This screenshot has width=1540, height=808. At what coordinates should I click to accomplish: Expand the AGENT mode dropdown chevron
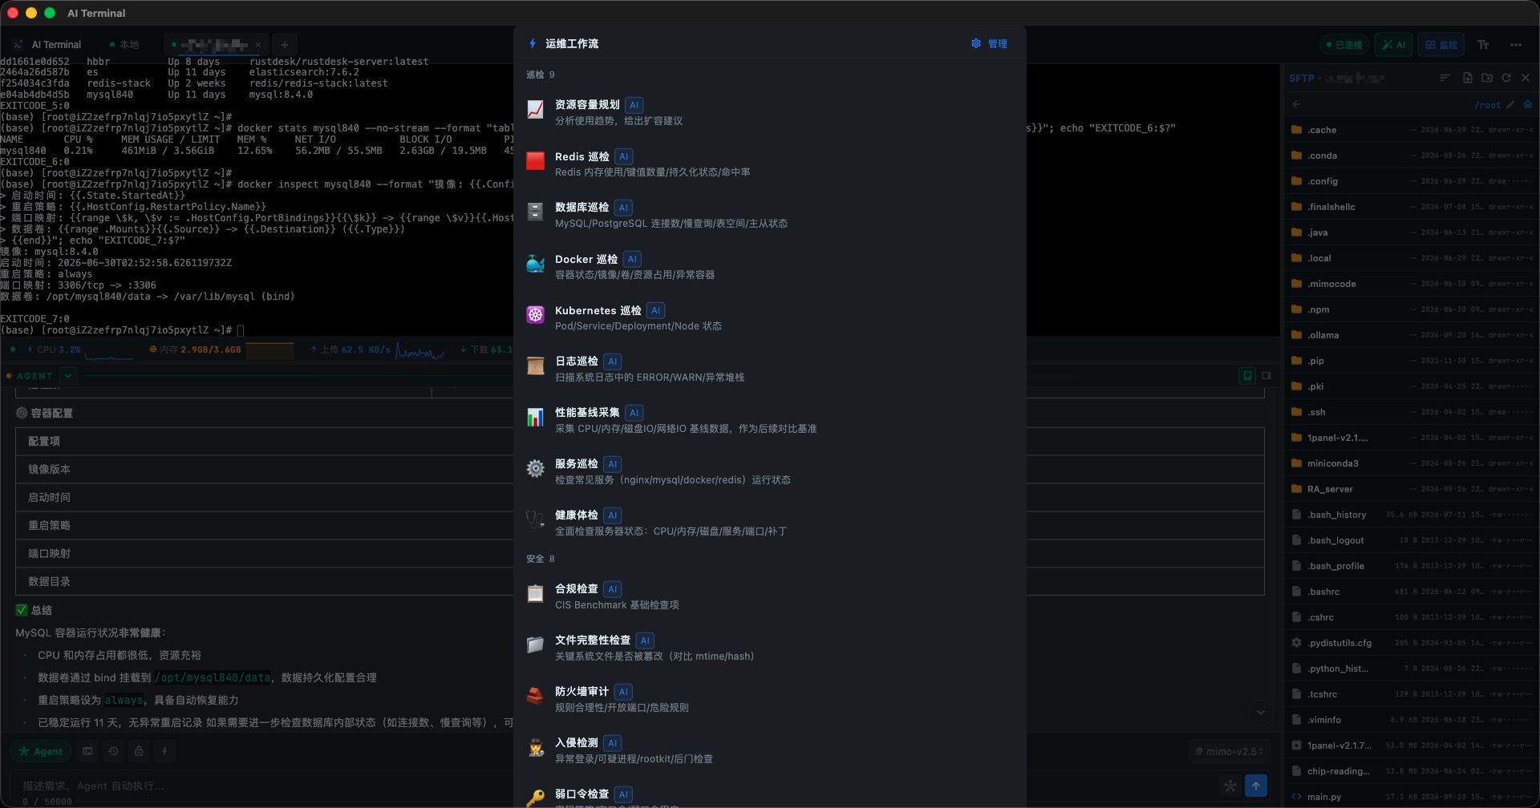click(68, 375)
